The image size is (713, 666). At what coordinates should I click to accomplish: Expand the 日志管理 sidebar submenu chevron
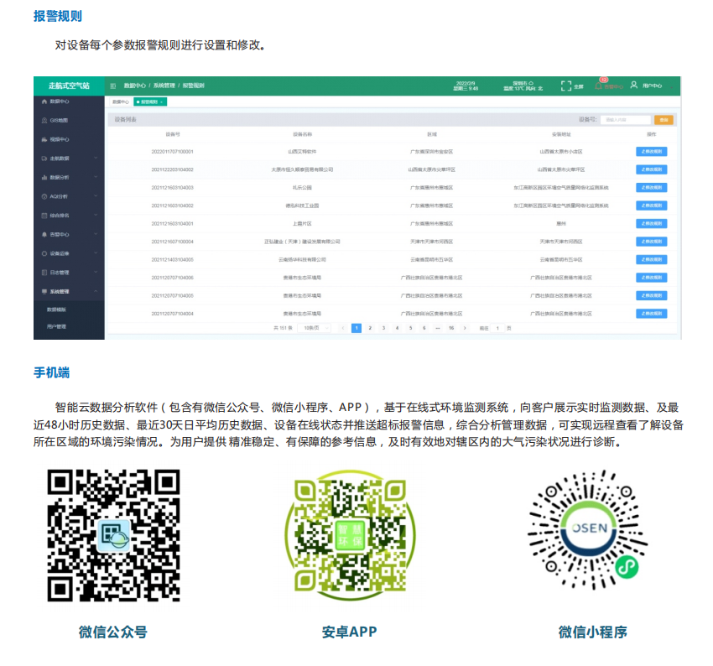pyautogui.click(x=96, y=273)
